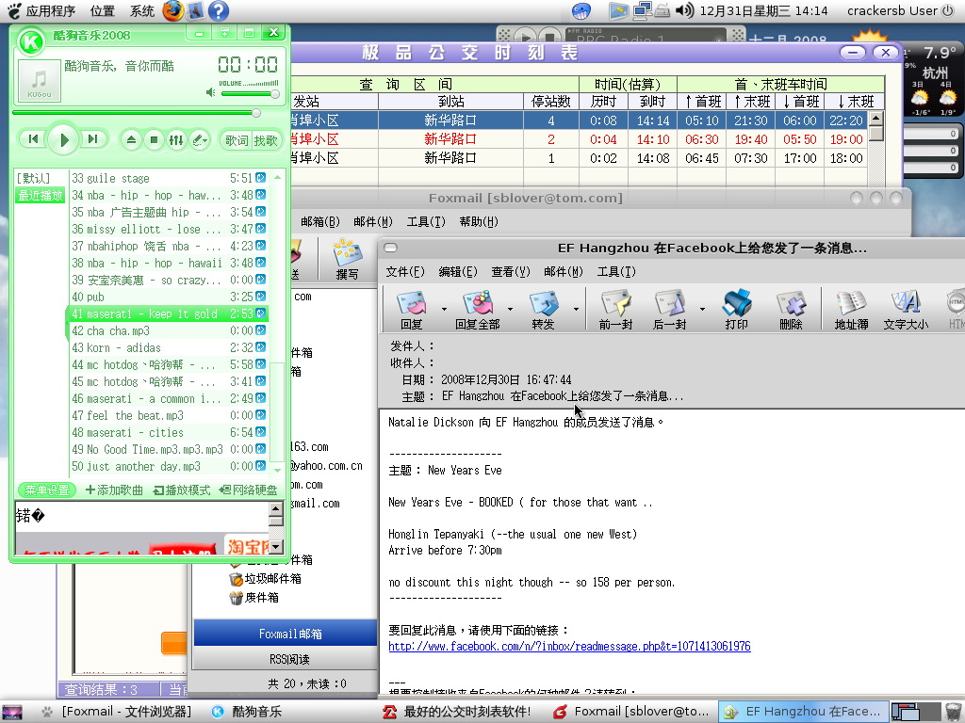This screenshot has width=965, height=723.
Task: Open 编辑(E) menu in email window
Action: point(458,272)
